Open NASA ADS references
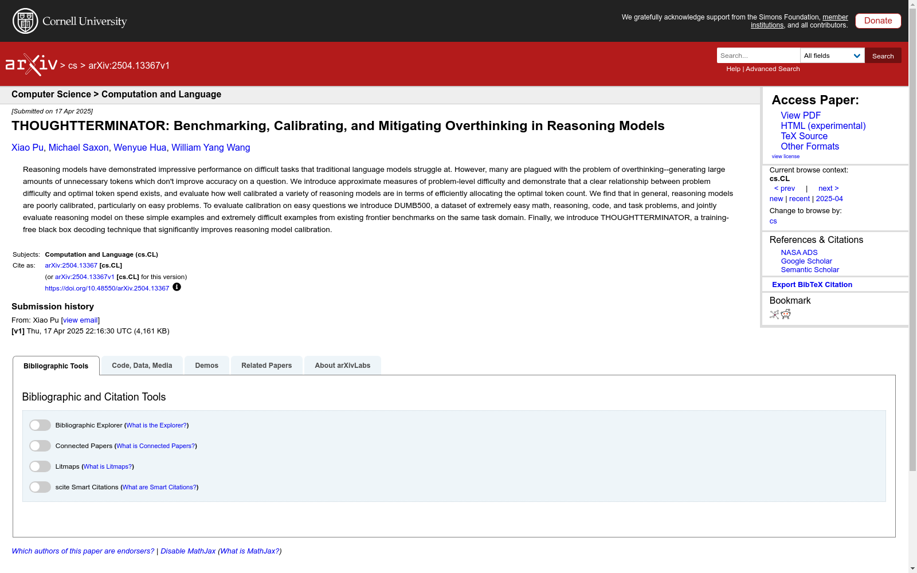The image size is (917, 573). coord(799,253)
